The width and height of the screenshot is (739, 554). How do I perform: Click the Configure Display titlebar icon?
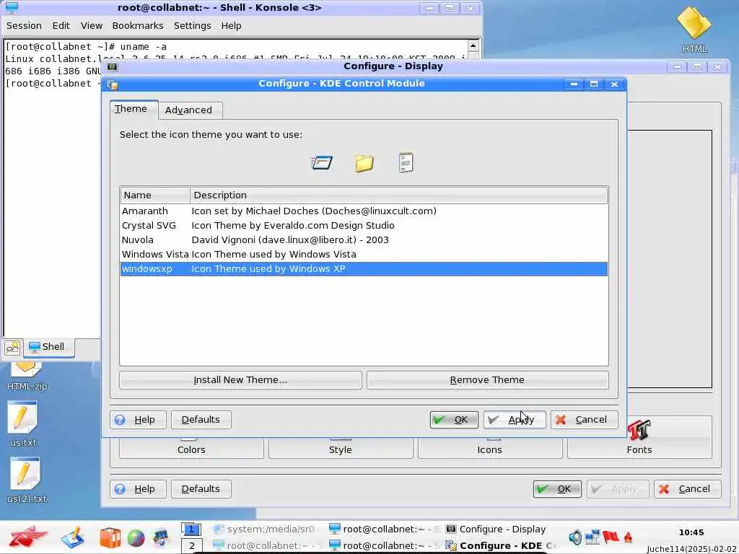coord(112,66)
